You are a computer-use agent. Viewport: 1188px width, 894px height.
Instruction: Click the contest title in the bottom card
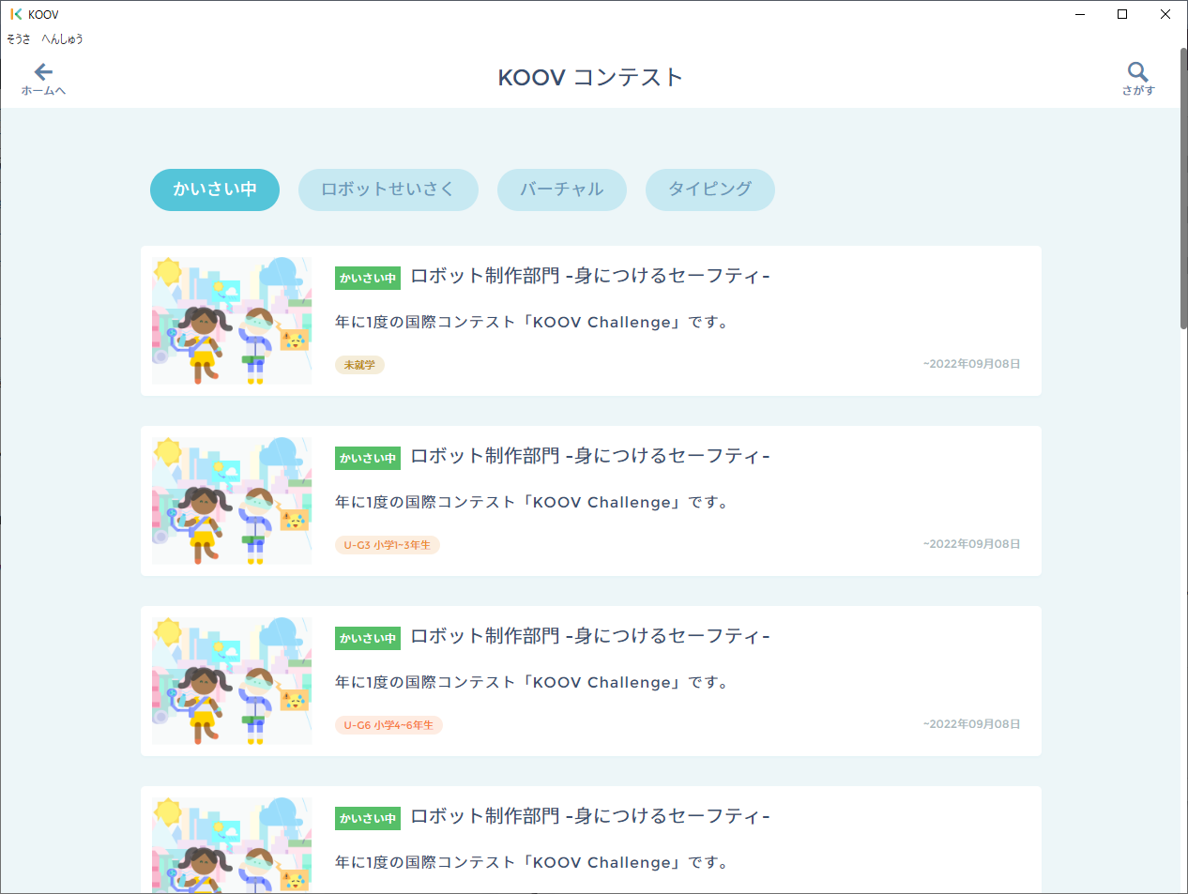coord(590,816)
